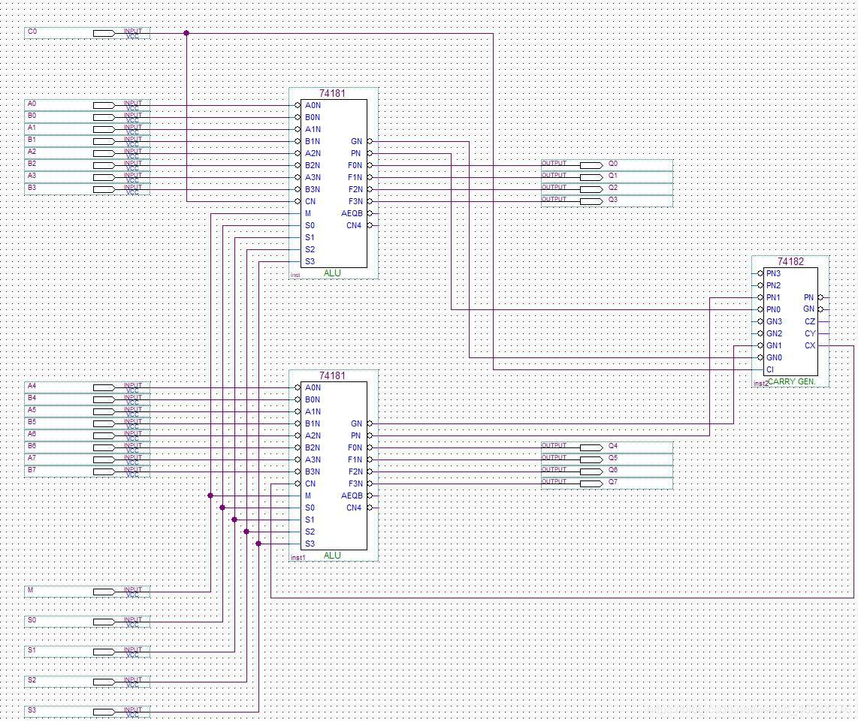
Task: Click the junction dot on the C0 wire
Action: tap(186, 33)
